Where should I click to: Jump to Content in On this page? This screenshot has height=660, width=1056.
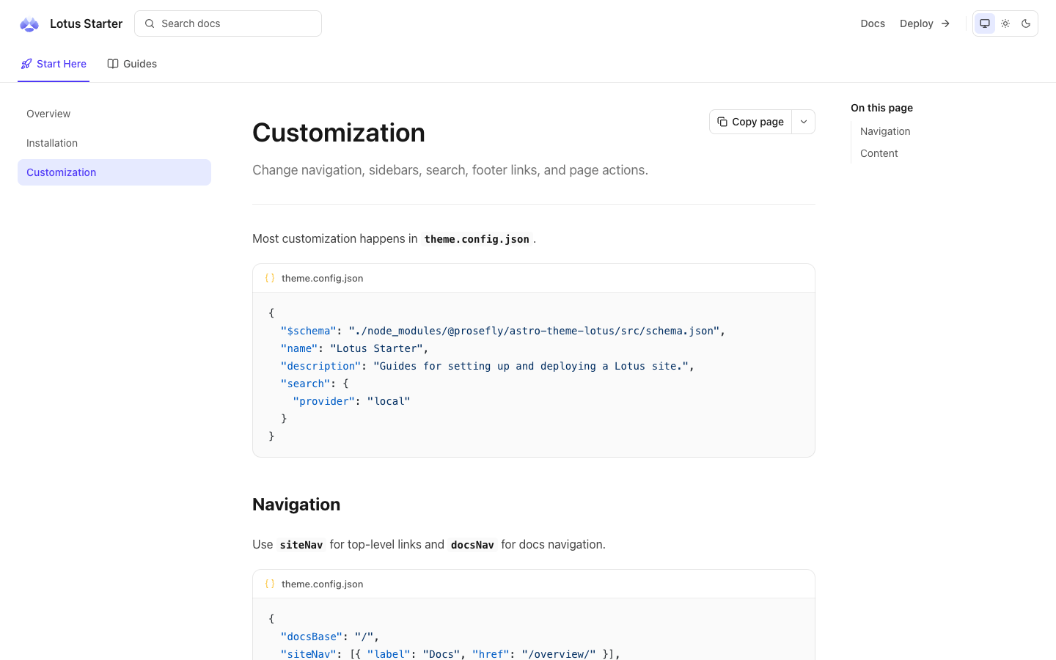click(879, 153)
